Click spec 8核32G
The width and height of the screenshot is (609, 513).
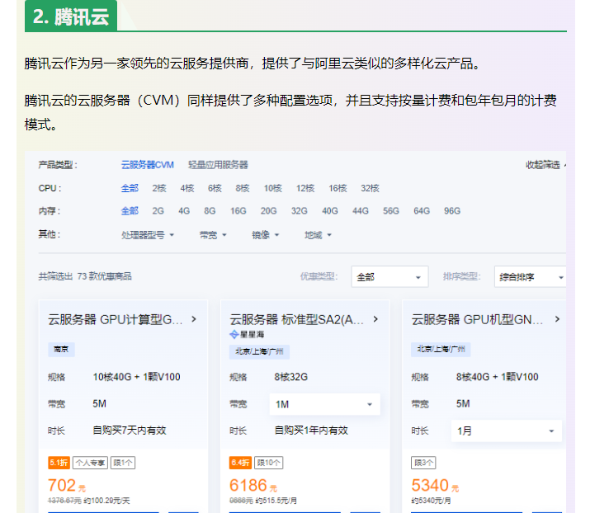[x=291, y=377]
